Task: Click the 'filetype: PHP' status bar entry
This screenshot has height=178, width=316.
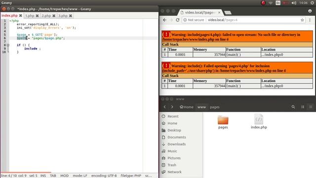Action: (131, 176)
